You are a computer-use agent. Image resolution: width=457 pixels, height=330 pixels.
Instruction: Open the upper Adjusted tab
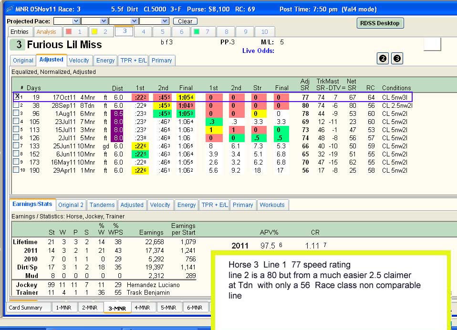tap(52, 60)
